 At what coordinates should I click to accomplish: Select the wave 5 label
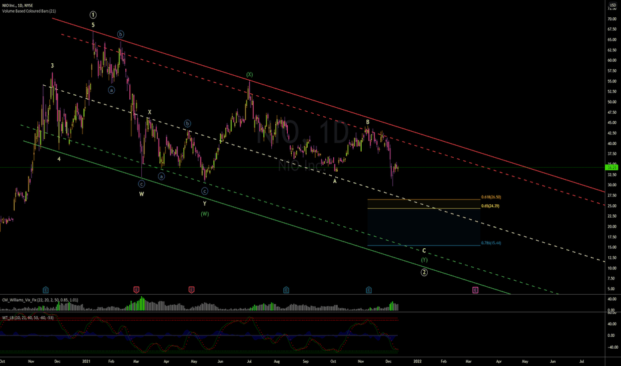93,25
